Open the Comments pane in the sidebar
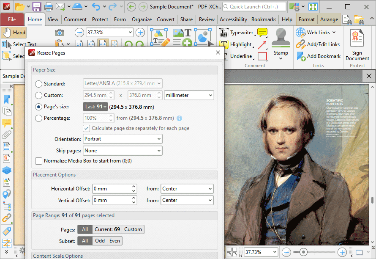Screen dimensions: 376x259 6,123
